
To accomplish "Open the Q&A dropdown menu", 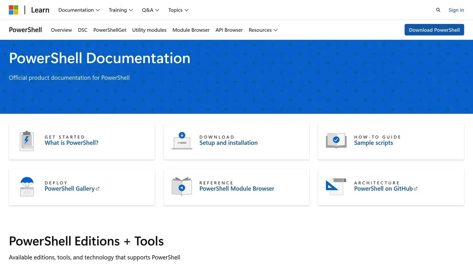I will [x=151, y=10].
